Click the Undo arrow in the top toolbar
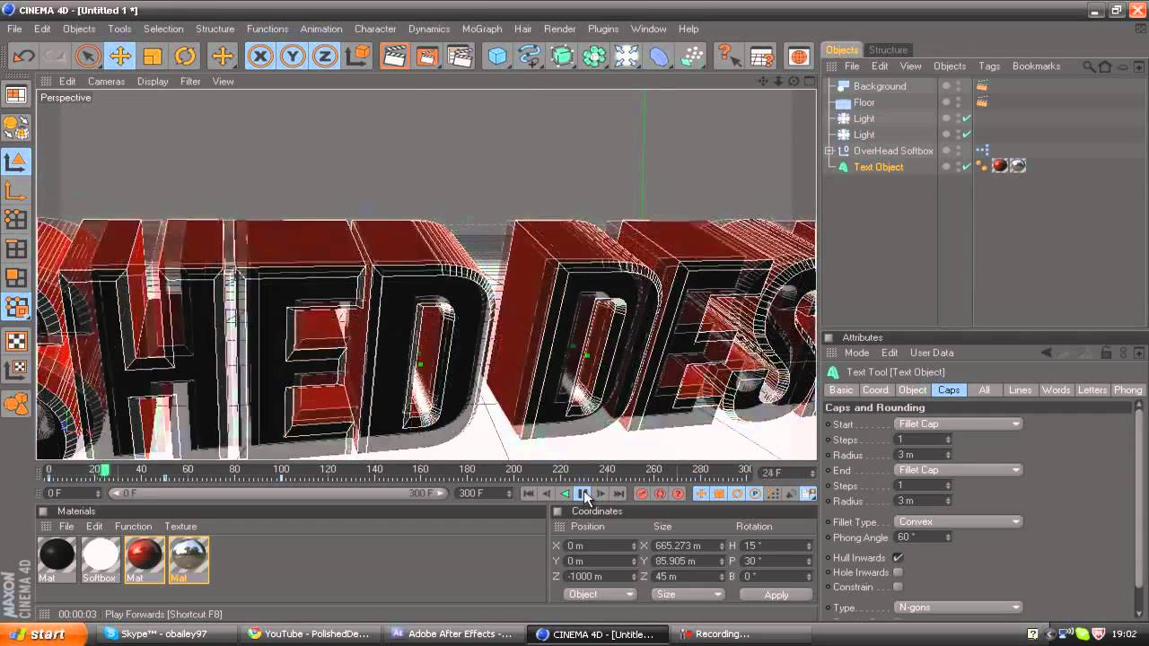 point(24,57)
